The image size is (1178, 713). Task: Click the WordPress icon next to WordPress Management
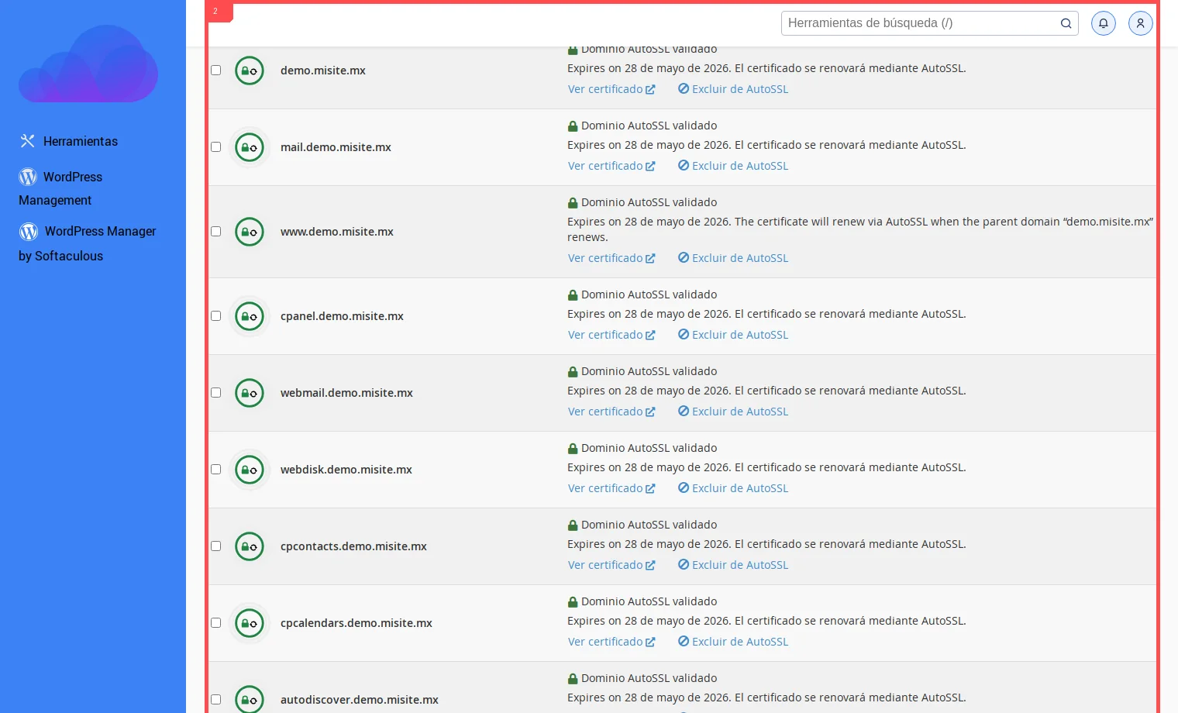tap(28, 177)
